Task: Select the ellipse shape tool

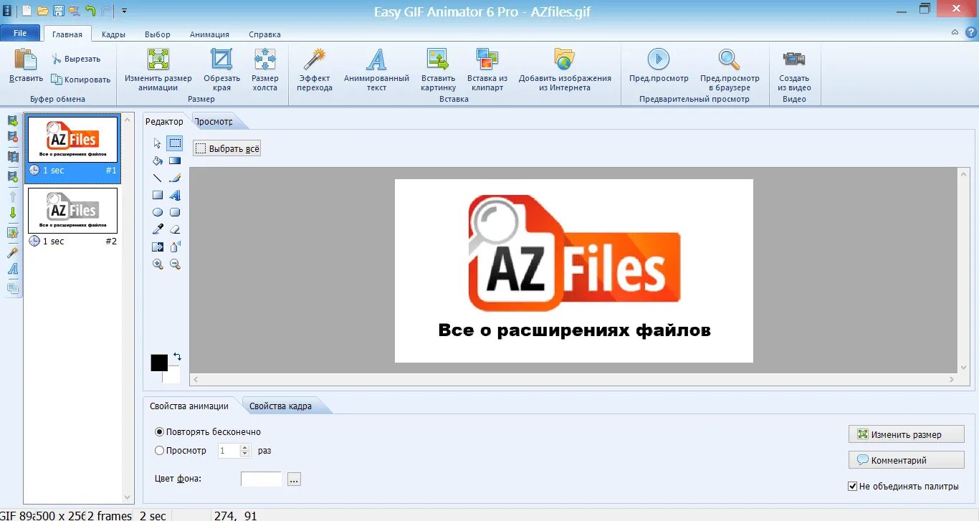Action: [x=158, y=212]
